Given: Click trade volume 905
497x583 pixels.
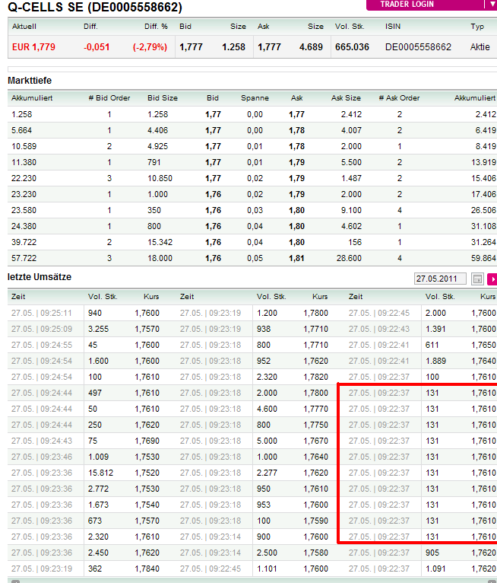Looking at the screenshot, I should [432, 553].
